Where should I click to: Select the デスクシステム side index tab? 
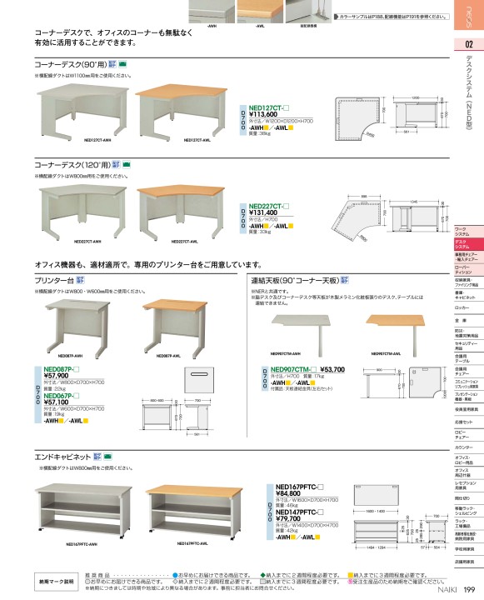tap(469, 244)
